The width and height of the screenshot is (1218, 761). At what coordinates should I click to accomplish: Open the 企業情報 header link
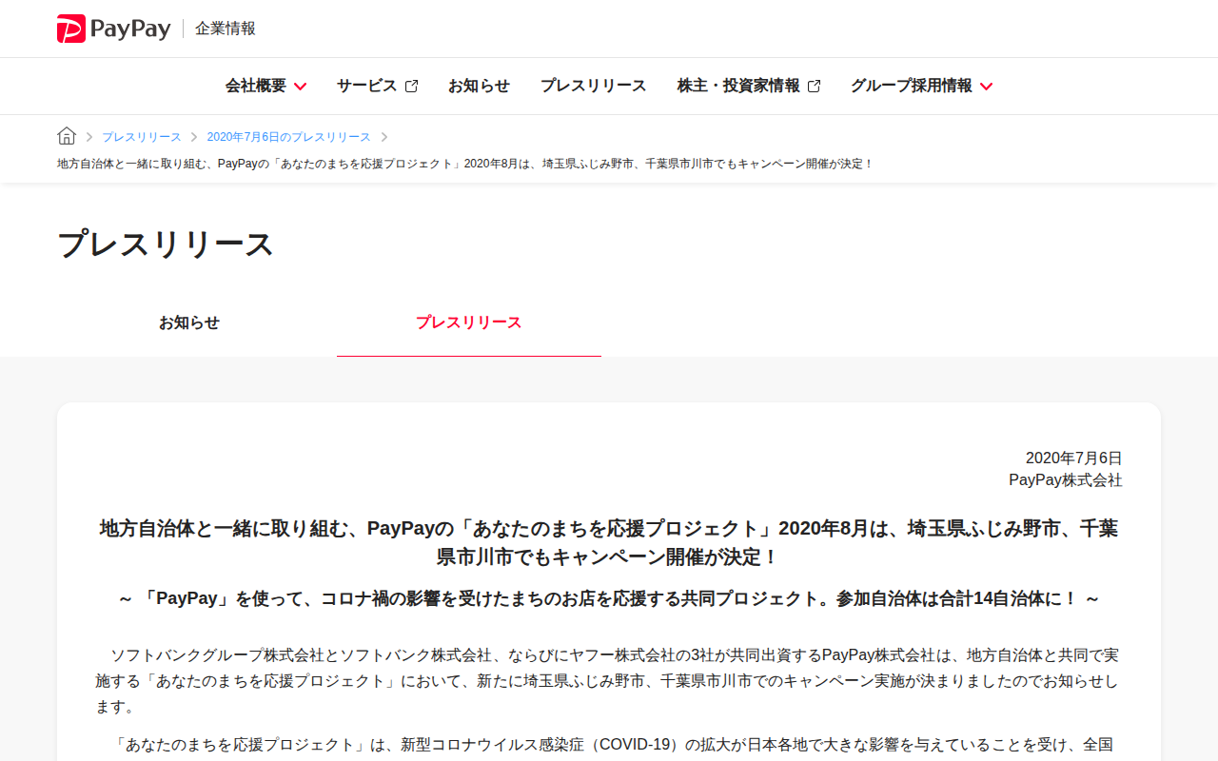click(226, 29)
